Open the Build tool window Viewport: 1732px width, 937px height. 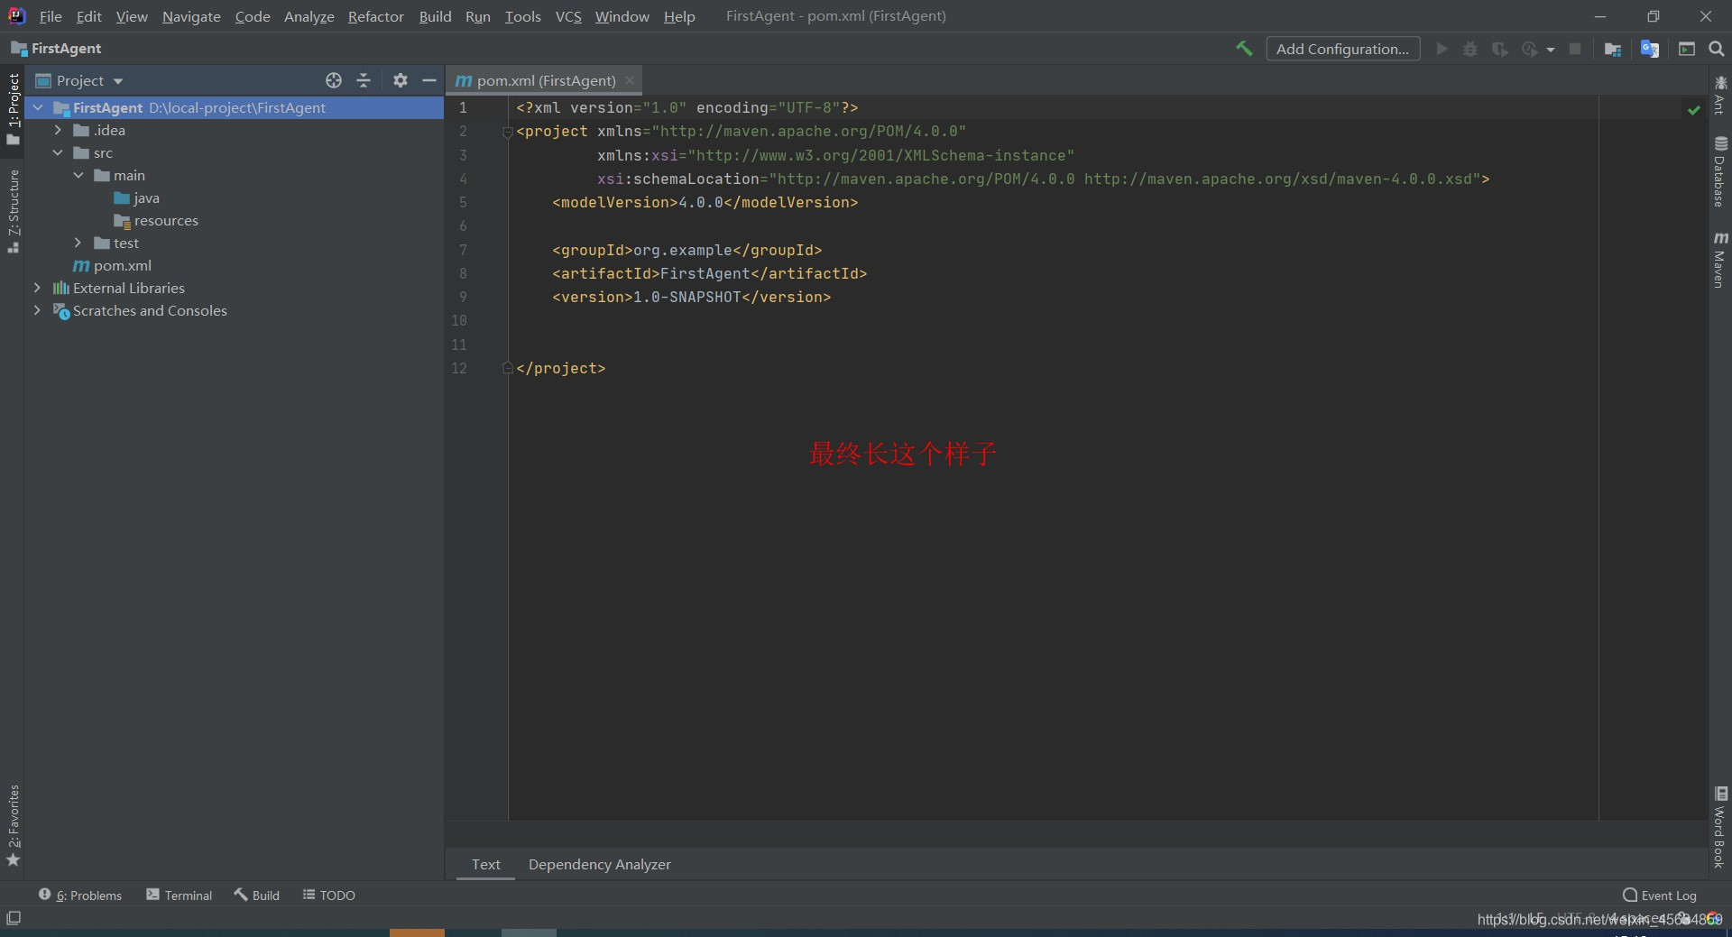pos(257,895)
